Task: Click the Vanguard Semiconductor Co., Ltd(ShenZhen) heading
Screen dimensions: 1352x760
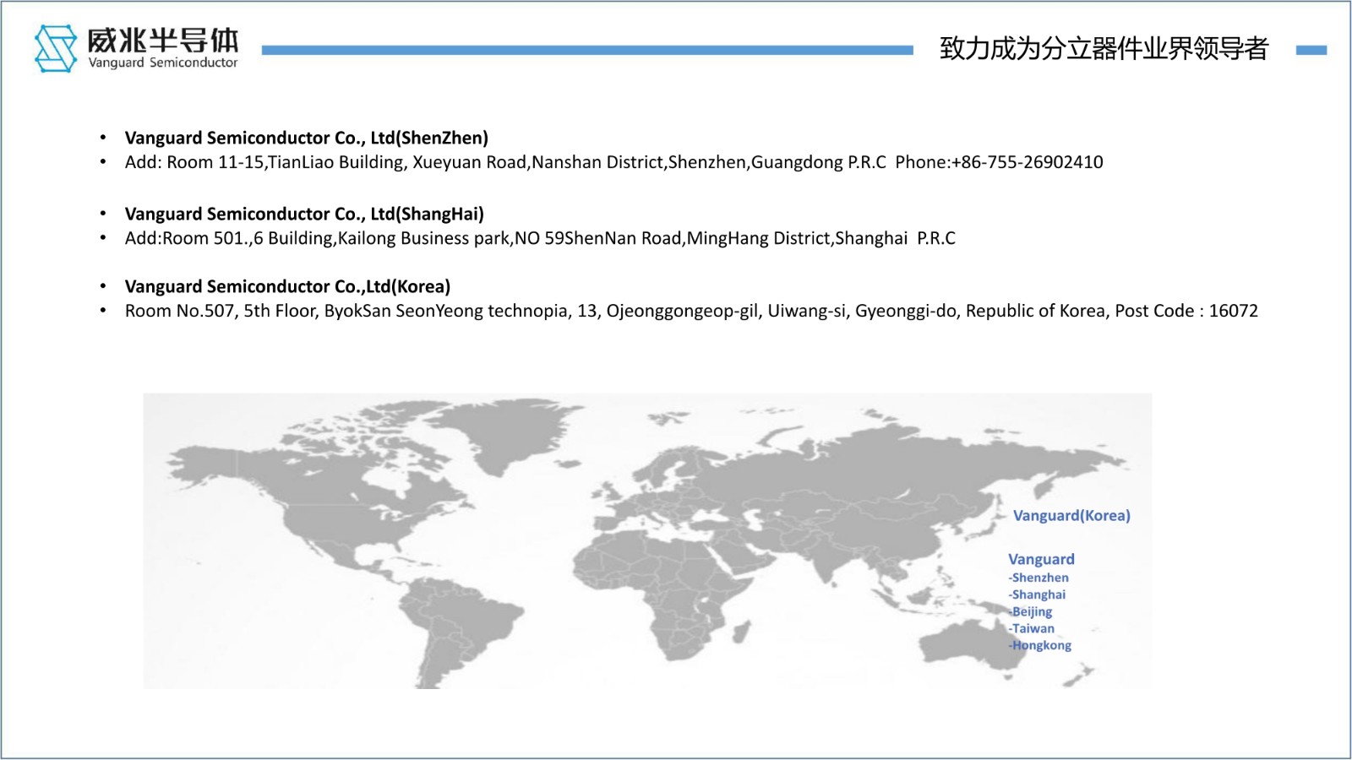Action: point(306,138)
